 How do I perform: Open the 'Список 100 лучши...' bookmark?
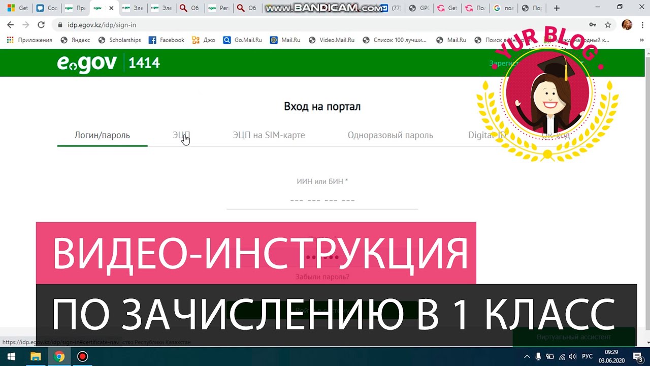pyautogui.click(x=395, y=40)
